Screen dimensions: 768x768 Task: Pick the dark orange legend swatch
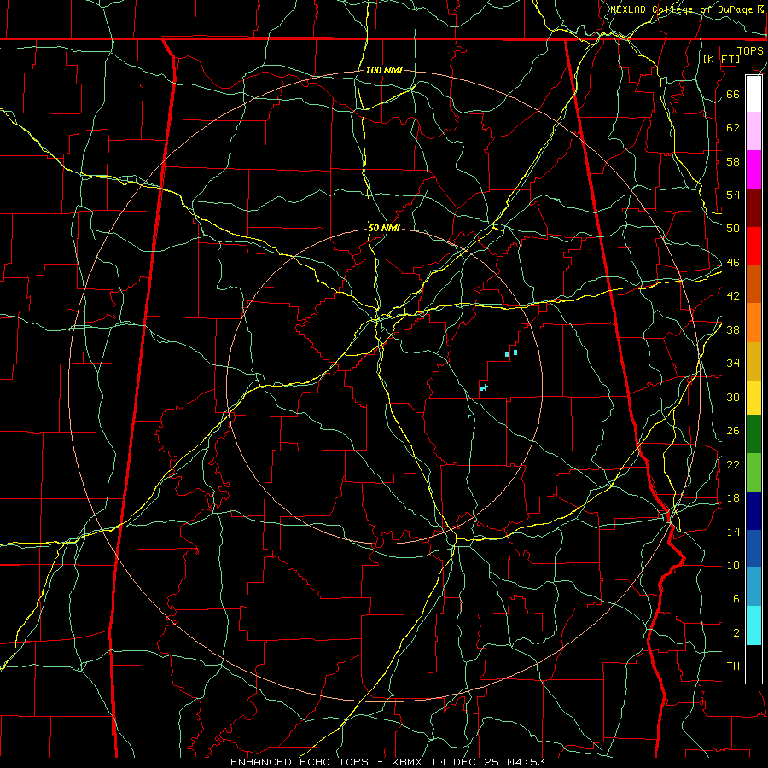pyautogui.click(x=753, y=284)
